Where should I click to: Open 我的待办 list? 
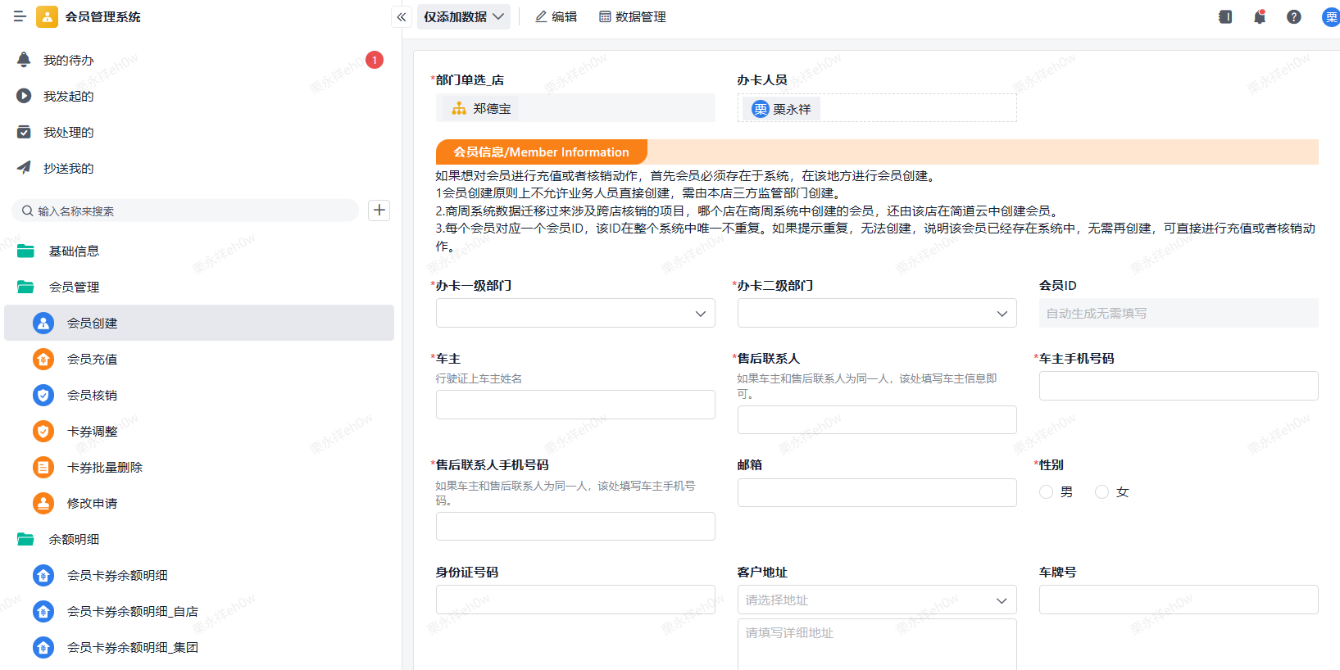(69, 60)
